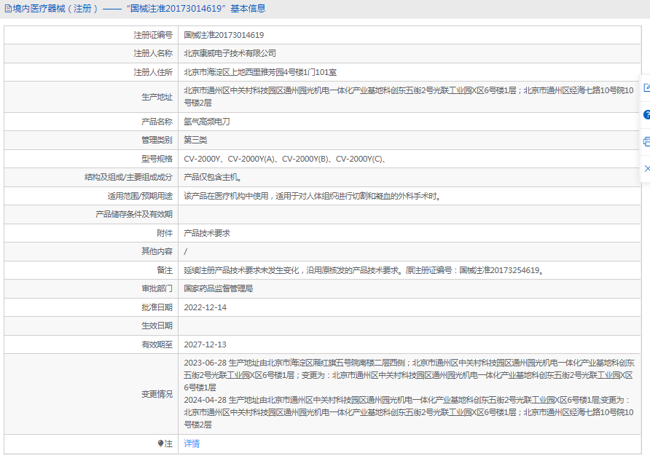Click the page header title 基本信息
The image size is (650, 461).
(248, 9)
